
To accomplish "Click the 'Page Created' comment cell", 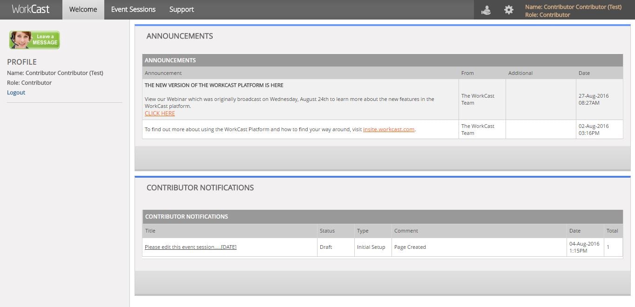I will coord(479,247).
